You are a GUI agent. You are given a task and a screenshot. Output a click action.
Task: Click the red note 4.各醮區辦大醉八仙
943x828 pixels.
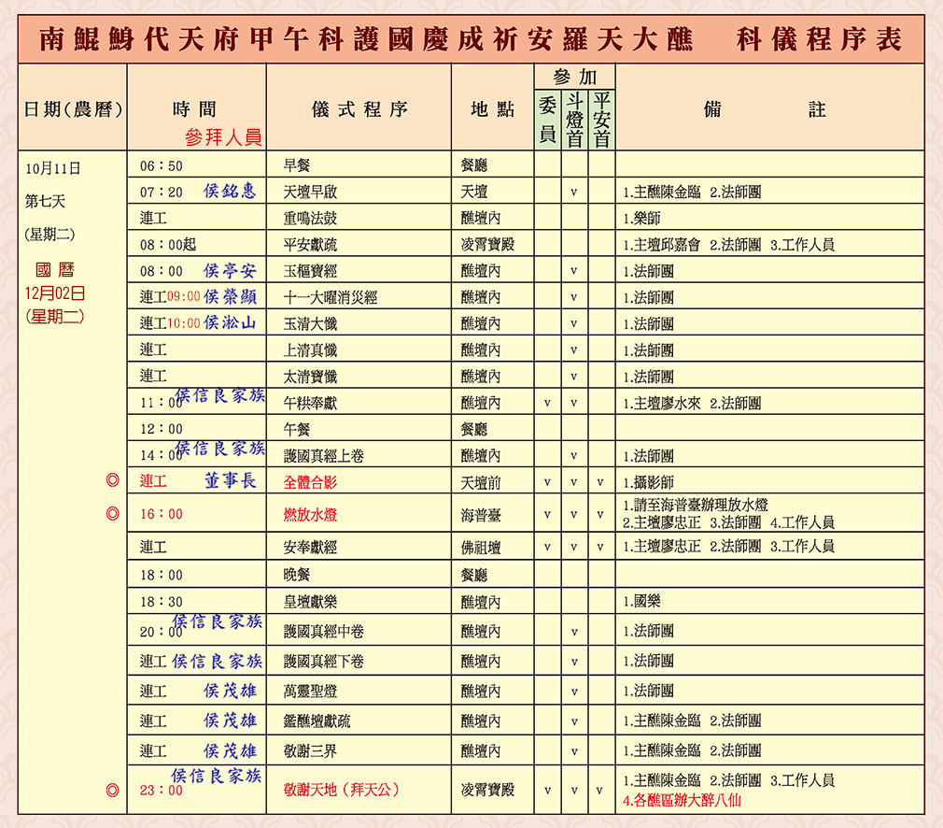coord(682,800)
